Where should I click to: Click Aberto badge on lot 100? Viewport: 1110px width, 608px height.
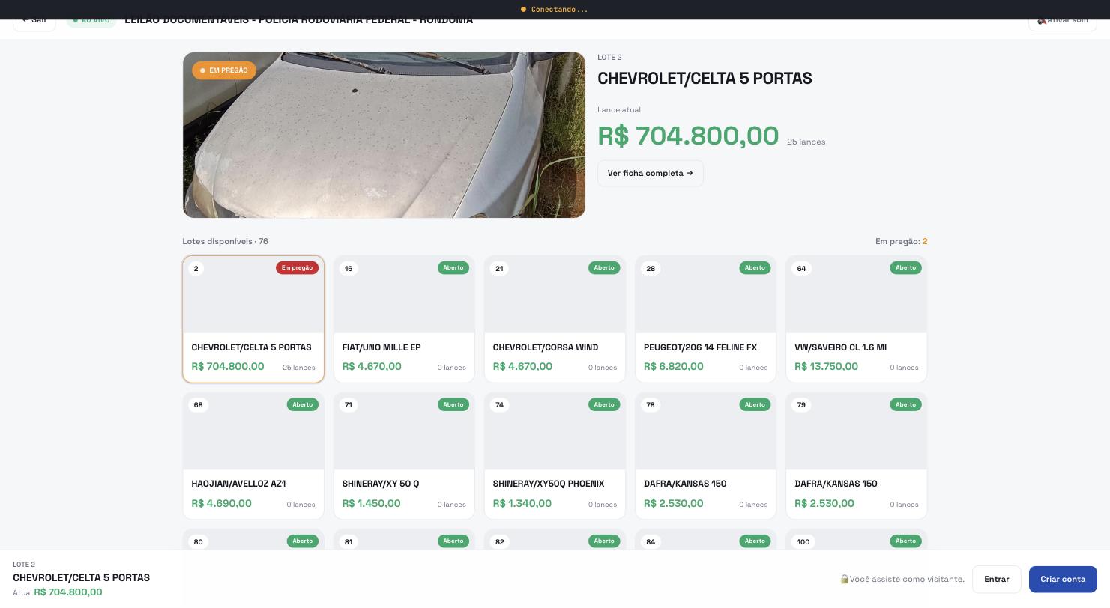pyautogui.click(x=905, y=541)
